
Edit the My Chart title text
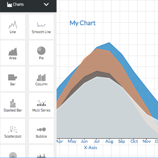[x=83, y=23]
